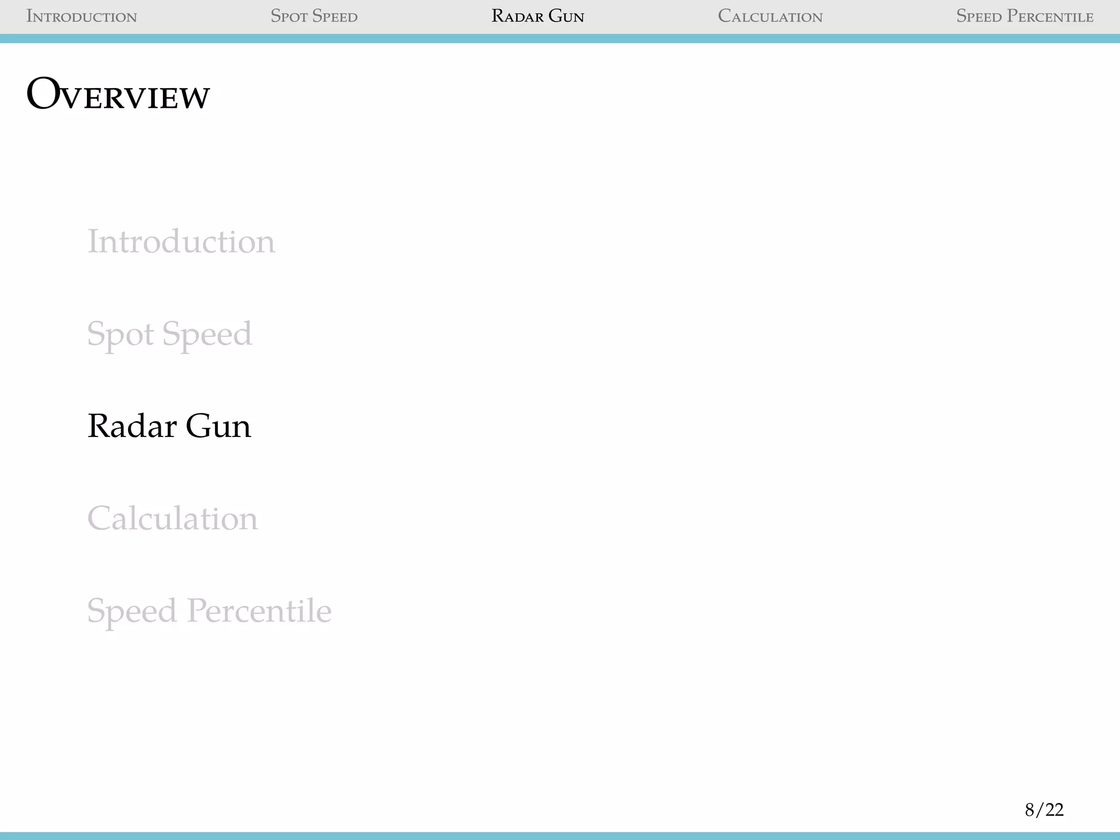Click the Introduction entry in the overview list

[181, 241]
